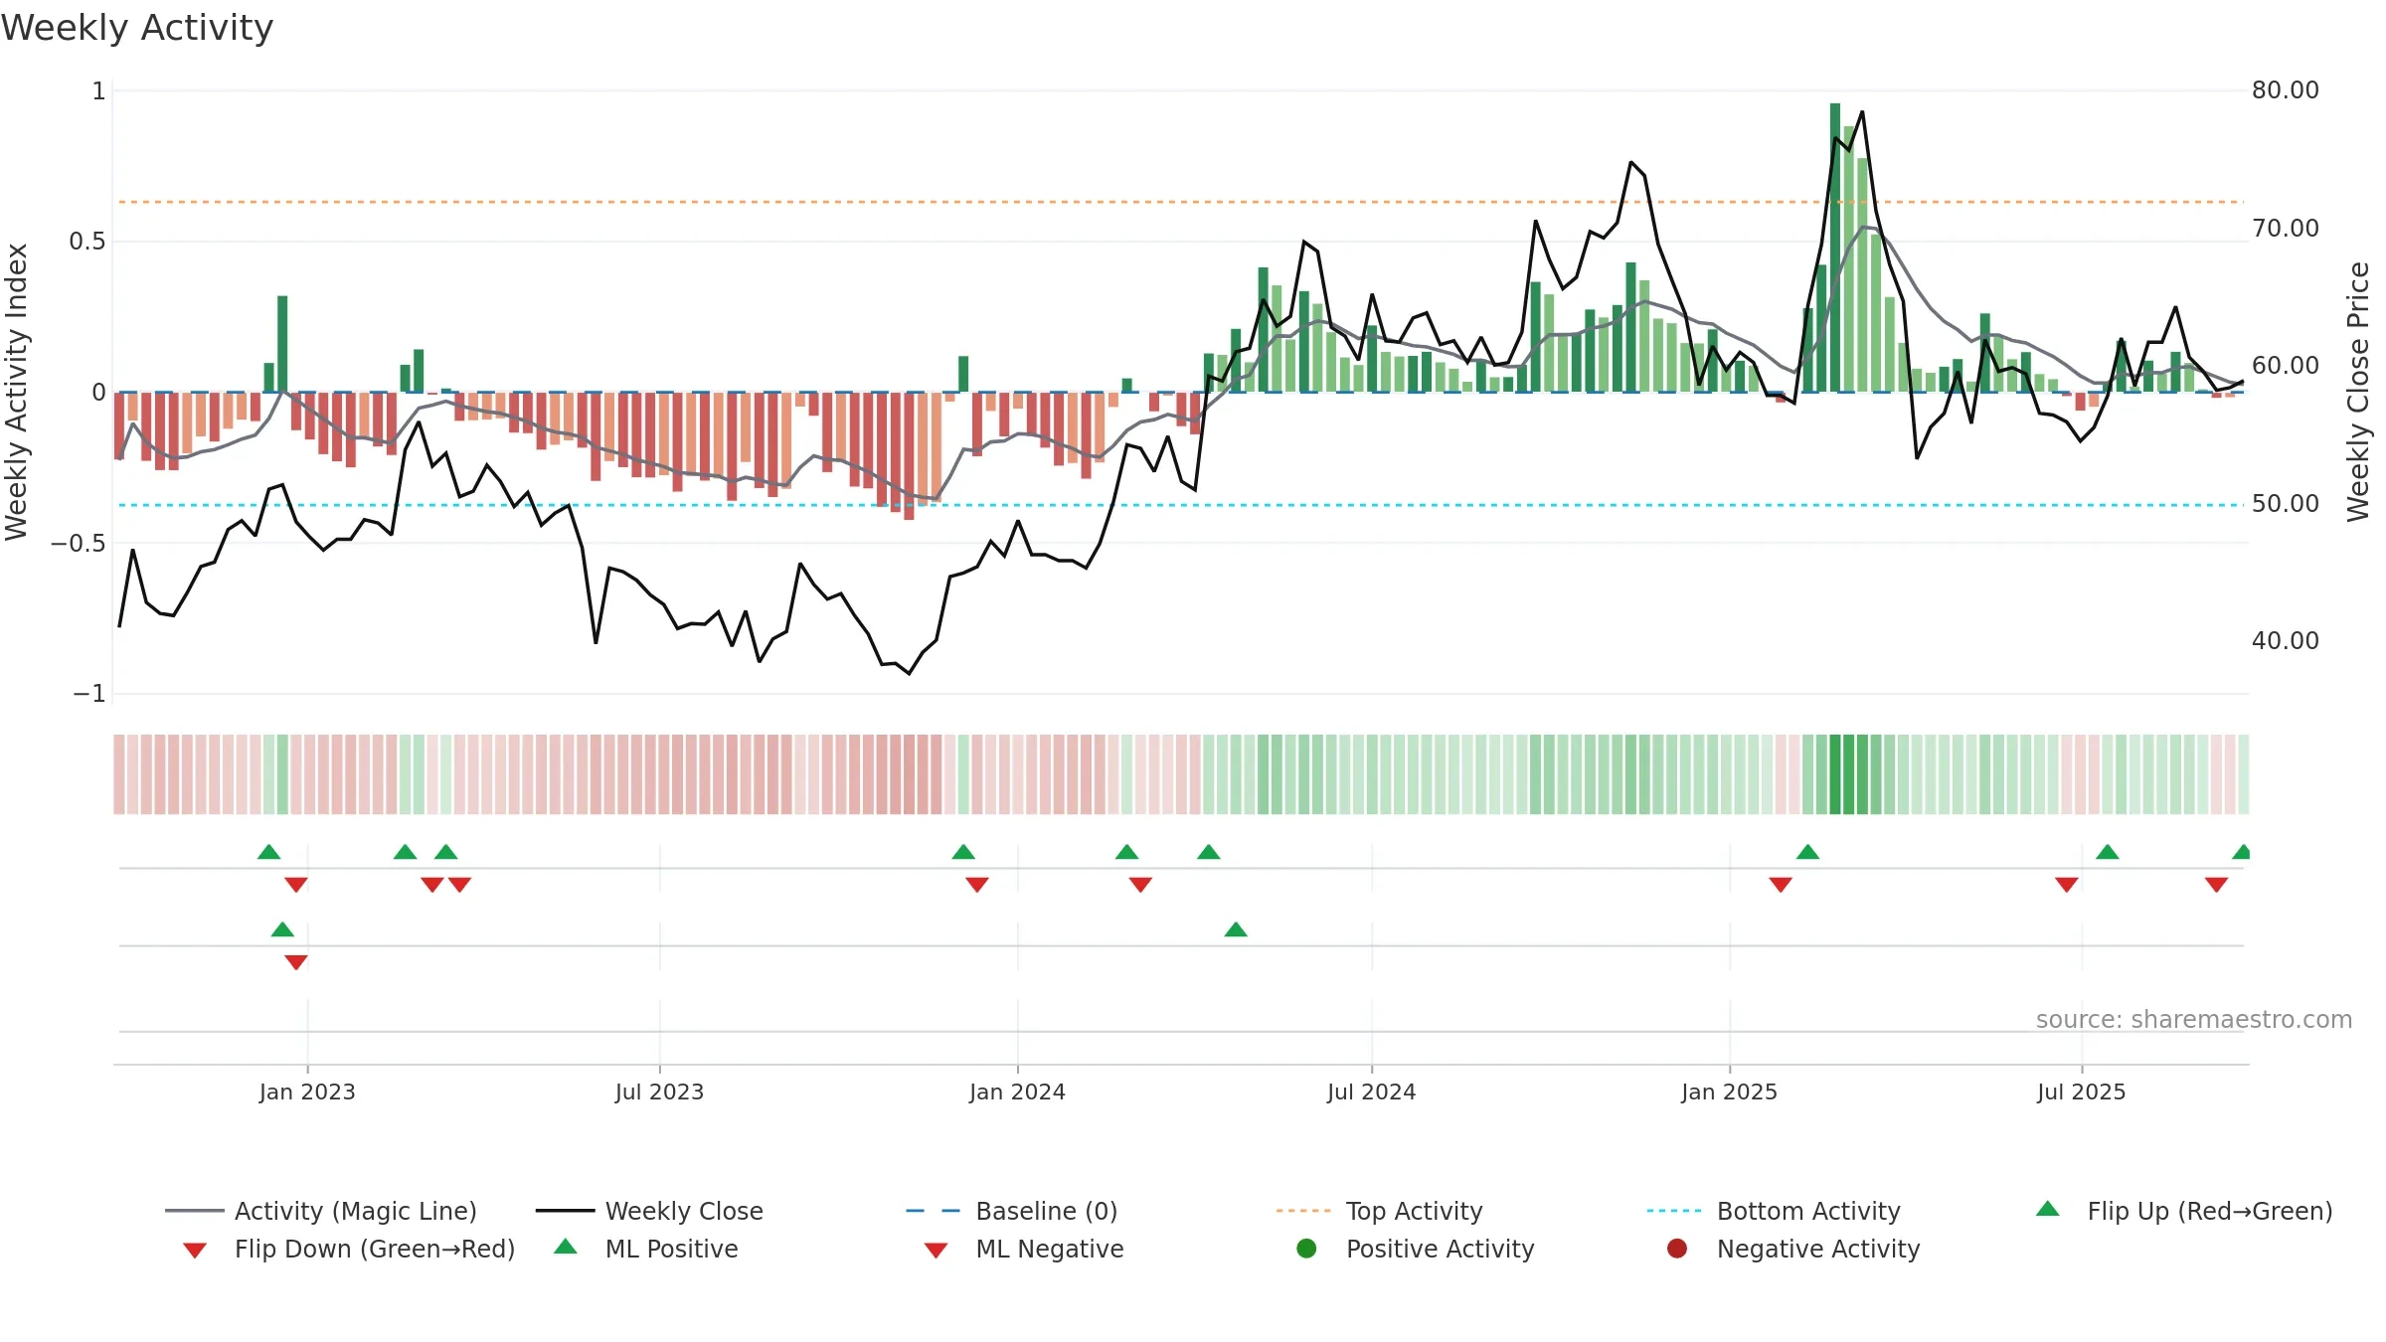This screenshot has width=2386, height=1342.
Task: Click the flip-down marker right at Jan 2024
Action: click(977, 885)
